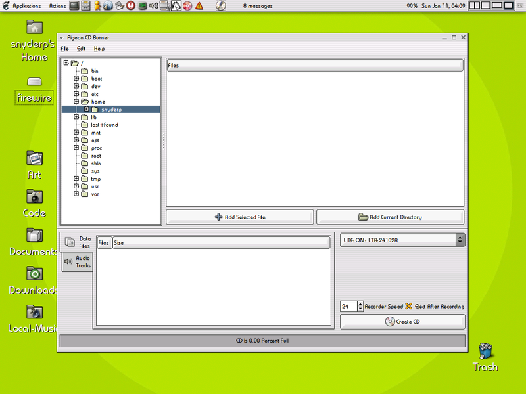Switch to the last workspace in the pager
526x394 pixels.
point(508,5)
